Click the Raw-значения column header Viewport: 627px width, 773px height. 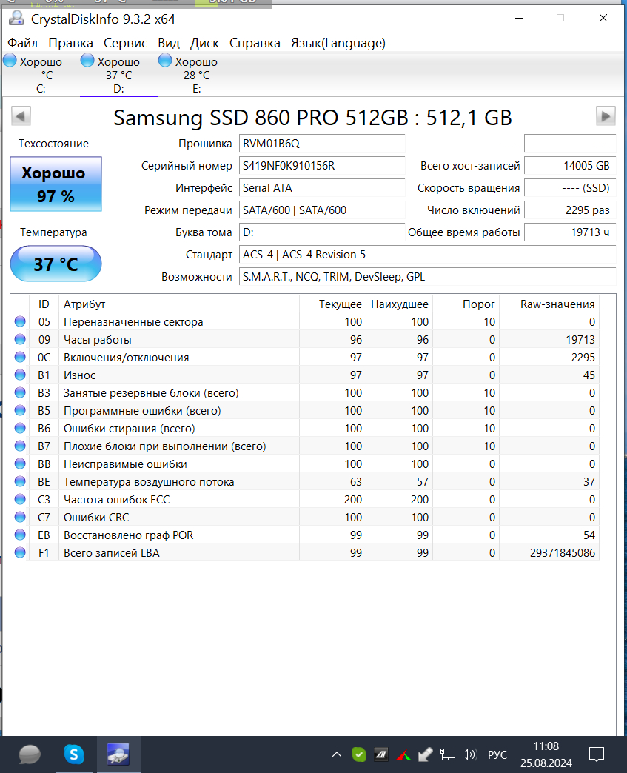coord(557,304)
